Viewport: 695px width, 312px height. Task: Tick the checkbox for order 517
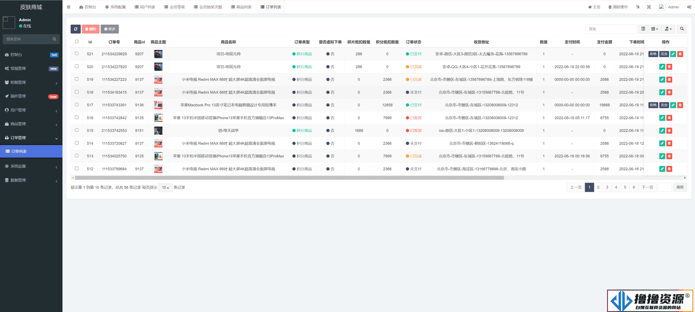point(77,105)
